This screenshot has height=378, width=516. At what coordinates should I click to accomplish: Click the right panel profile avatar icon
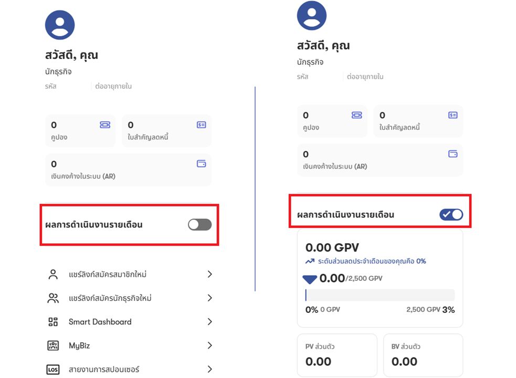(x=312, y=15)
